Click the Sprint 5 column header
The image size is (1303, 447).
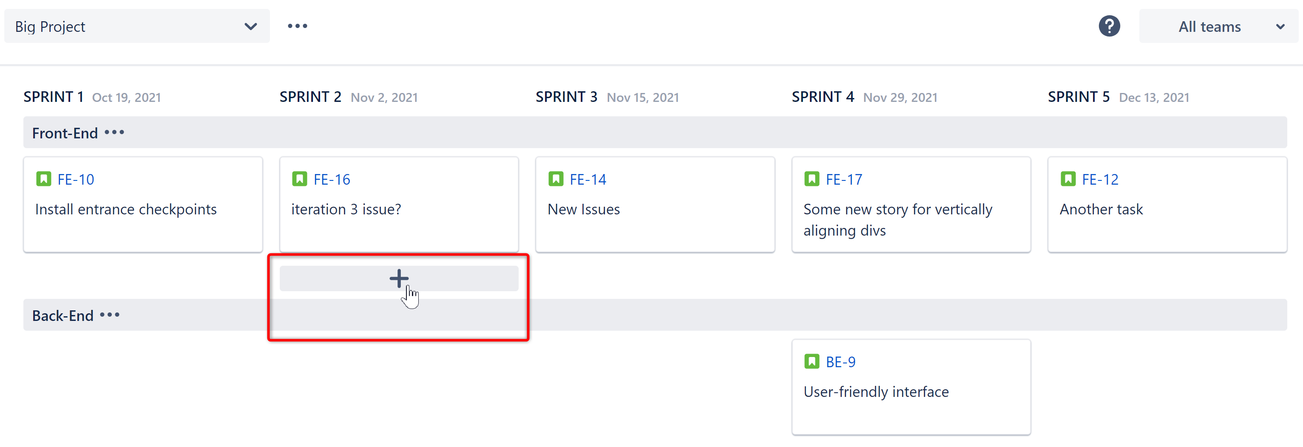pyautogui.click(x=1079, y=97)
